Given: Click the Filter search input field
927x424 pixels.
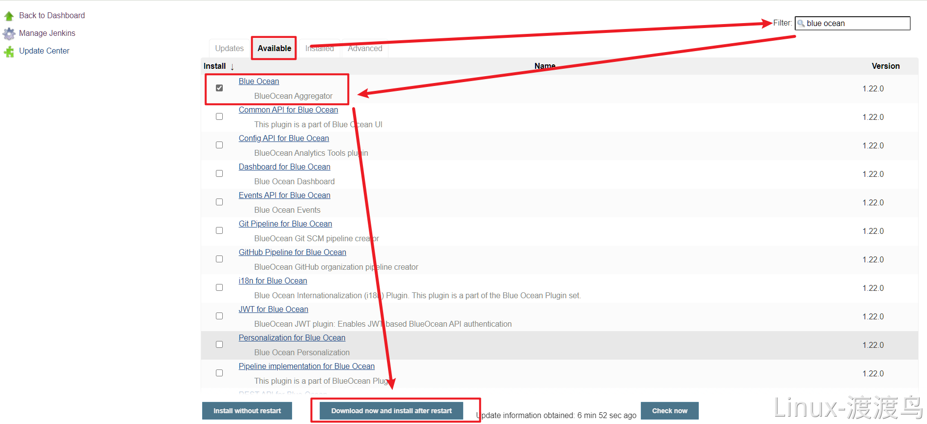Looking at the screenshot, I should (x=852, y=23).
